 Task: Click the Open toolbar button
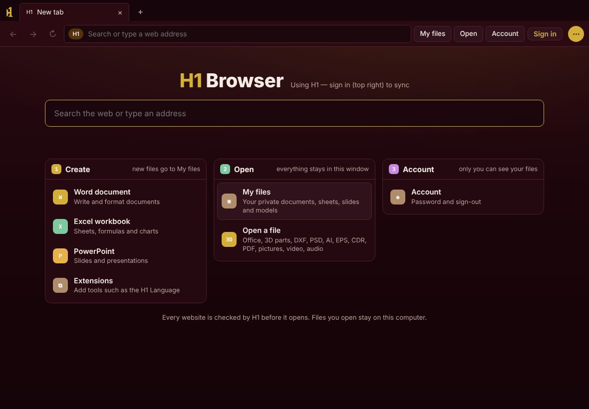pos(468,34)
